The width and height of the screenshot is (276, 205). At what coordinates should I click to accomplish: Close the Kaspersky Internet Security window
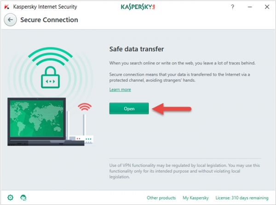267,7
